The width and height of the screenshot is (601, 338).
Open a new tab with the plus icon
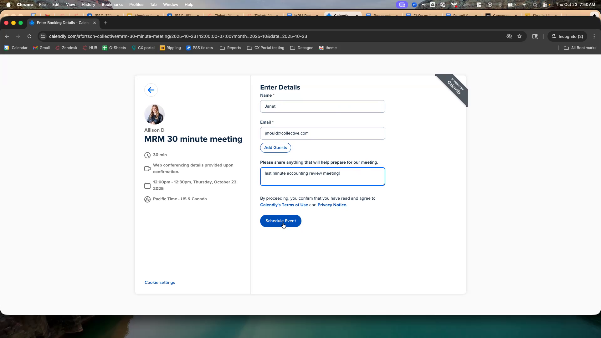(106, 23)
